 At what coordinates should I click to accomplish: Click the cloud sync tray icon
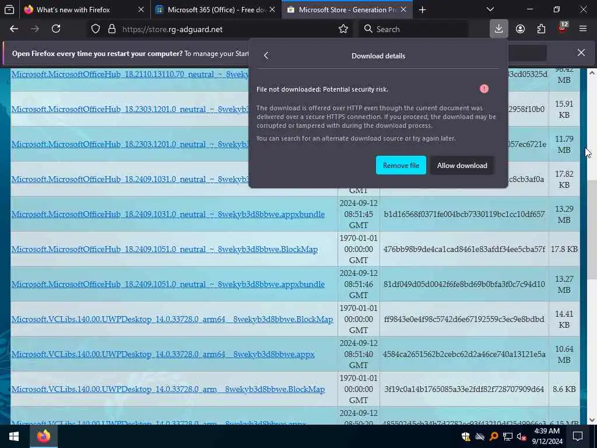(x=480, y=436)
